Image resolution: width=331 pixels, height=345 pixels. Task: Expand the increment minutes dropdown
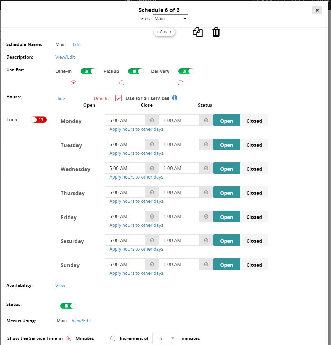click(x=165, y=338)
